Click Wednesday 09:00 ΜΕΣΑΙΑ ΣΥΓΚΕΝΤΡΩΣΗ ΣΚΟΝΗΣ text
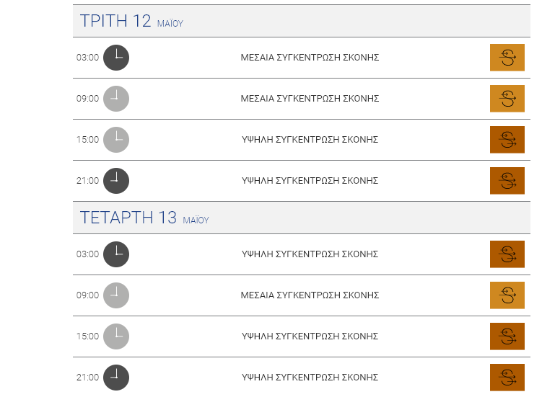Viewport: 542px width, 397px height. click(x=310, y=295)
